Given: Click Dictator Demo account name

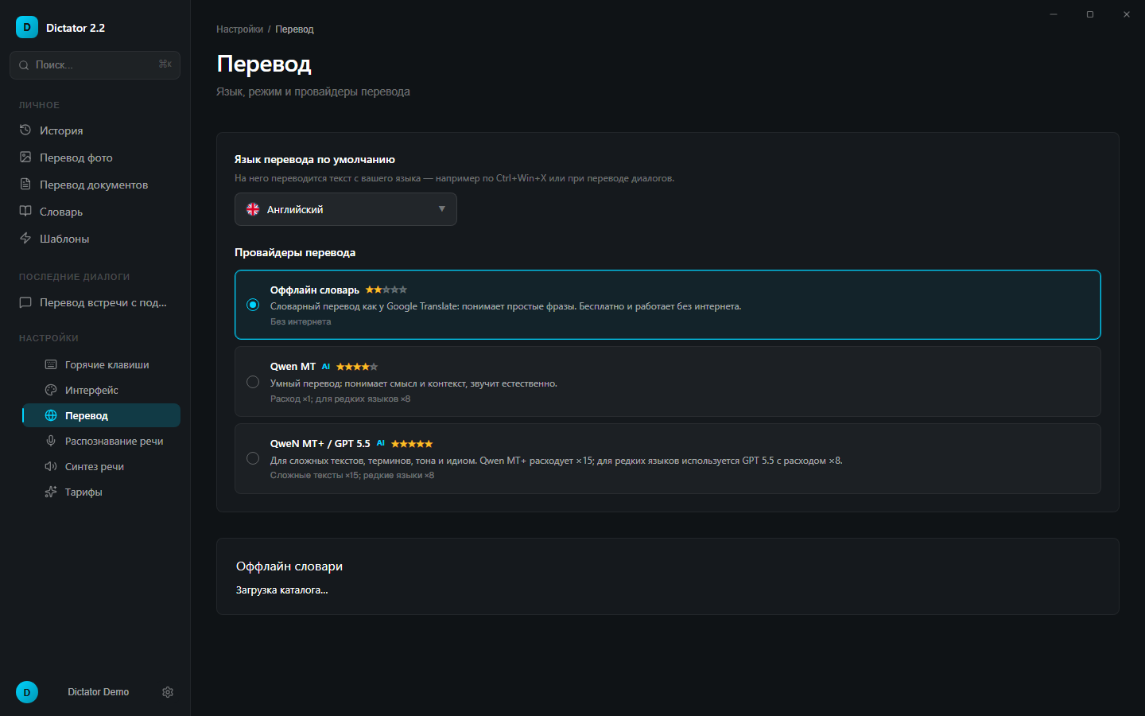Looking at the screenshot, I should (98, 692).
